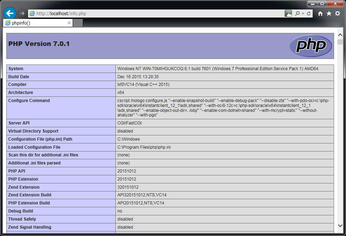
Task: Click the PHP Version 7.0.1 heading
Action: [39, 44]
